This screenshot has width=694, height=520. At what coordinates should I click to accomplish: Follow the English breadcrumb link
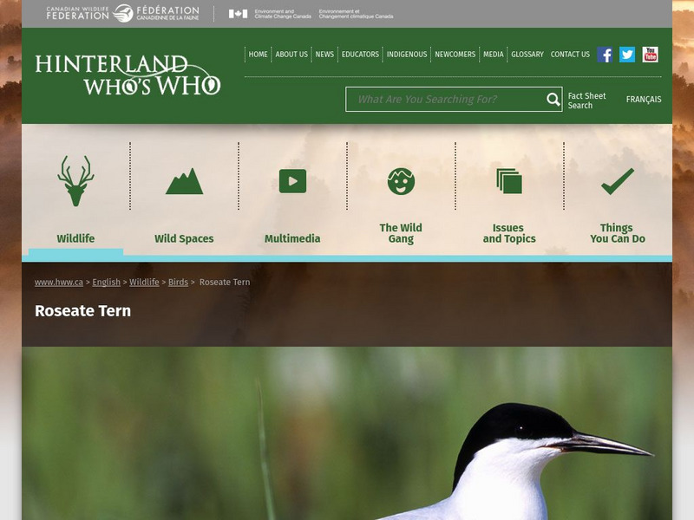tap(106, 283)
